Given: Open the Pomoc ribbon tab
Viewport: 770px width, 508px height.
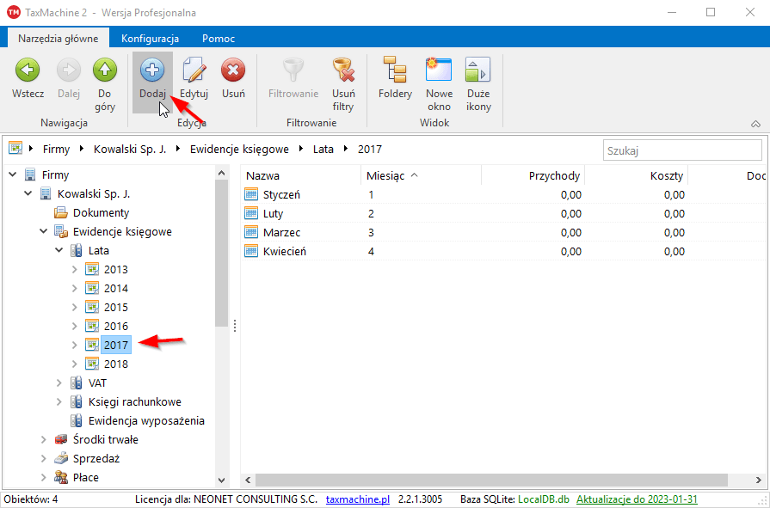Looking at the screenshot, I should [x=219, y=39].
